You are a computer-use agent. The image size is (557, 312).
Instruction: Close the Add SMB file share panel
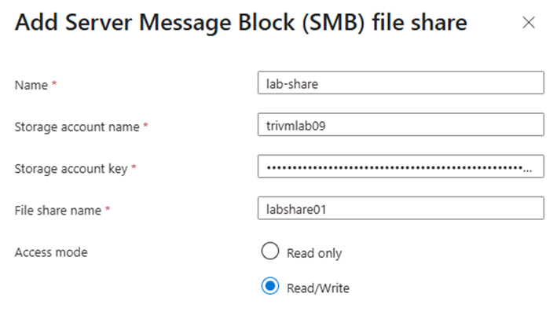coord(529,23)
